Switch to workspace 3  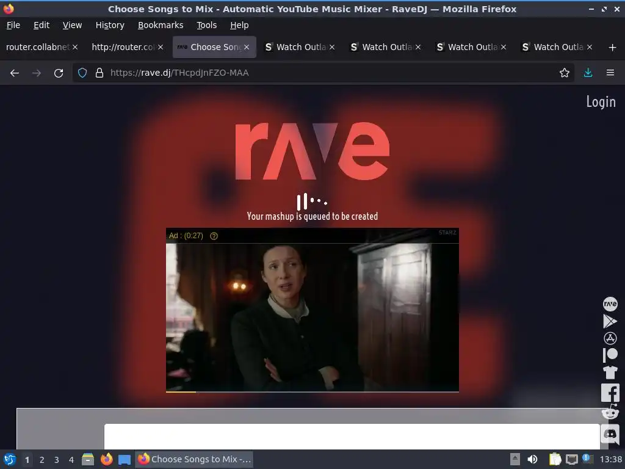coord(57,460)
